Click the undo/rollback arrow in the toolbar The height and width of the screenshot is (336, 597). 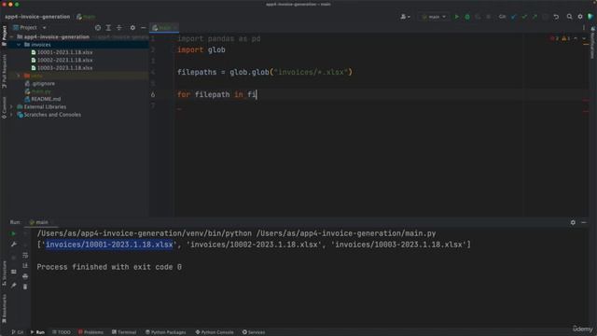point(556,17)
